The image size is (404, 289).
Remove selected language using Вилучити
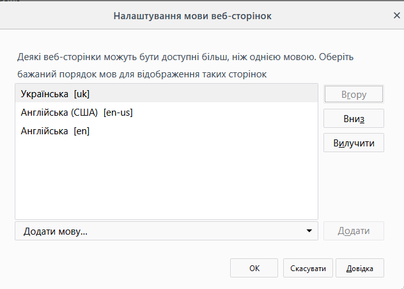click(x=353, y=143)
